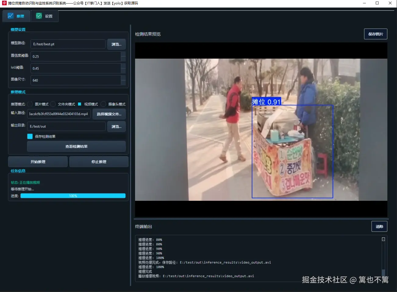Decrease IoU阈值 with the down arrow

point(123,71)
